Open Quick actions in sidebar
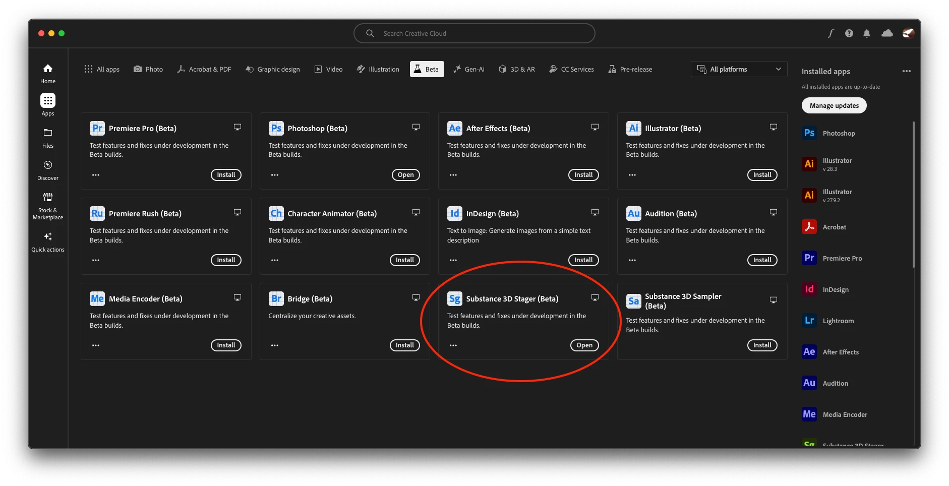The height and width of the screenshot is (486, 949). click(x=48, y=242)
